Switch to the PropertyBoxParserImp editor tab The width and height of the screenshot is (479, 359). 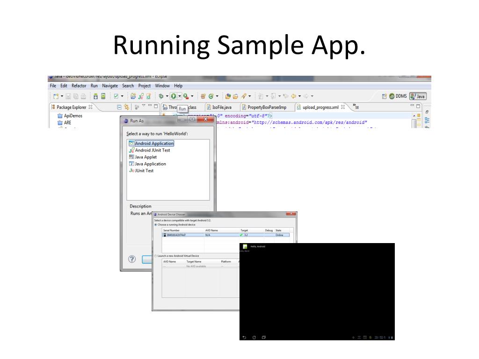(x=265, y=107)
